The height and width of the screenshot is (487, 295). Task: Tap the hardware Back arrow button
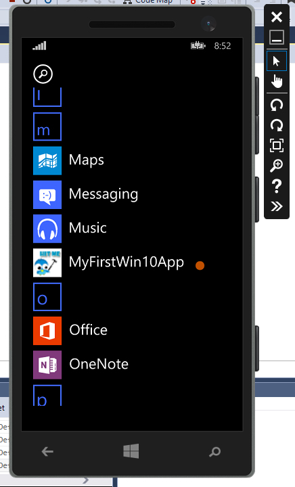(47, 452)
